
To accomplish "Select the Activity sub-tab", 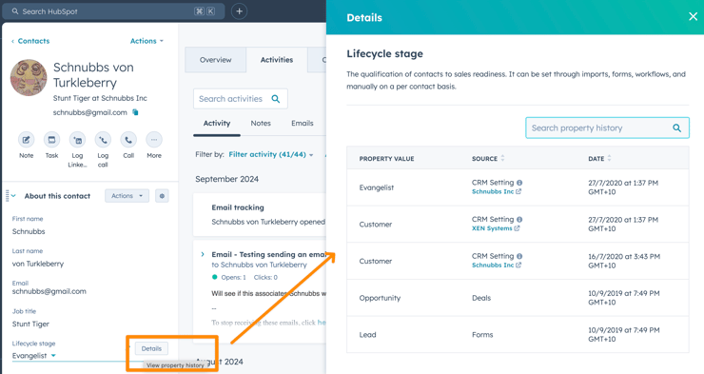I will click(217, 123).
